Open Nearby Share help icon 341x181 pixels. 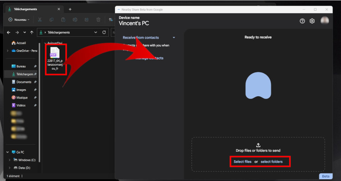(302, 21)
